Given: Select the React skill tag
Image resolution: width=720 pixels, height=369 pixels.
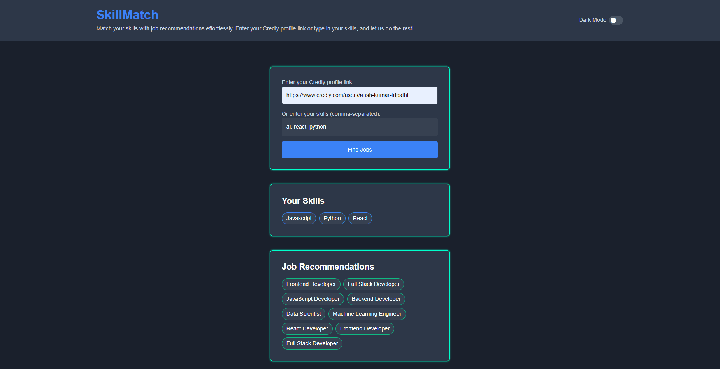Looking at the screenshot, I should pyautogui.click(x=360, y=218).
